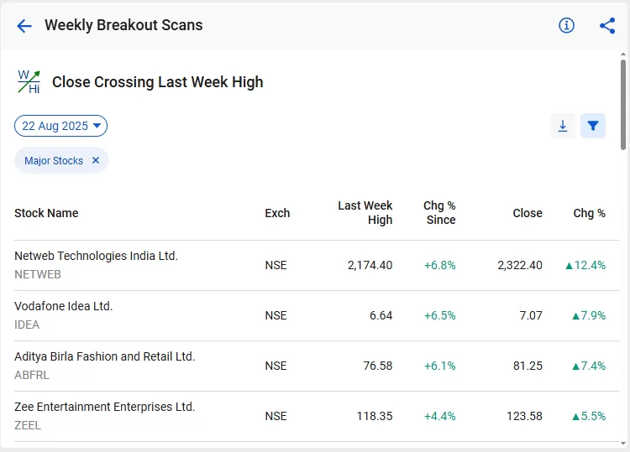Download scan results with download icon
630x452 pixels.
[563, 126]
